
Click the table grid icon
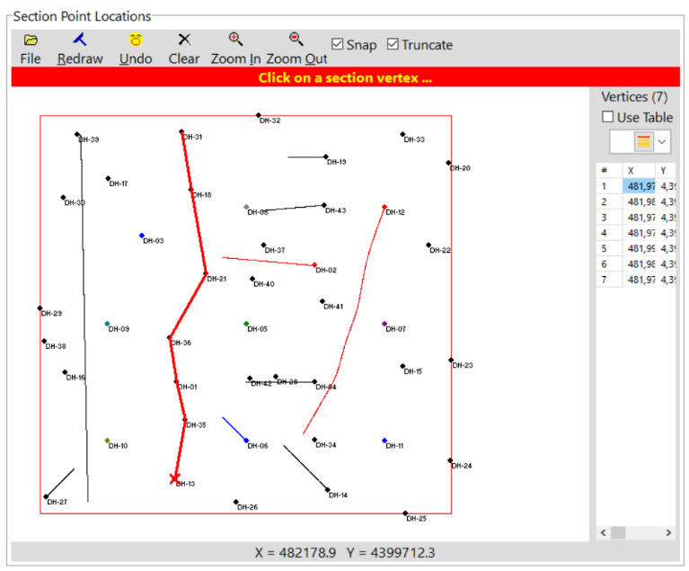(x=643, y=141)
